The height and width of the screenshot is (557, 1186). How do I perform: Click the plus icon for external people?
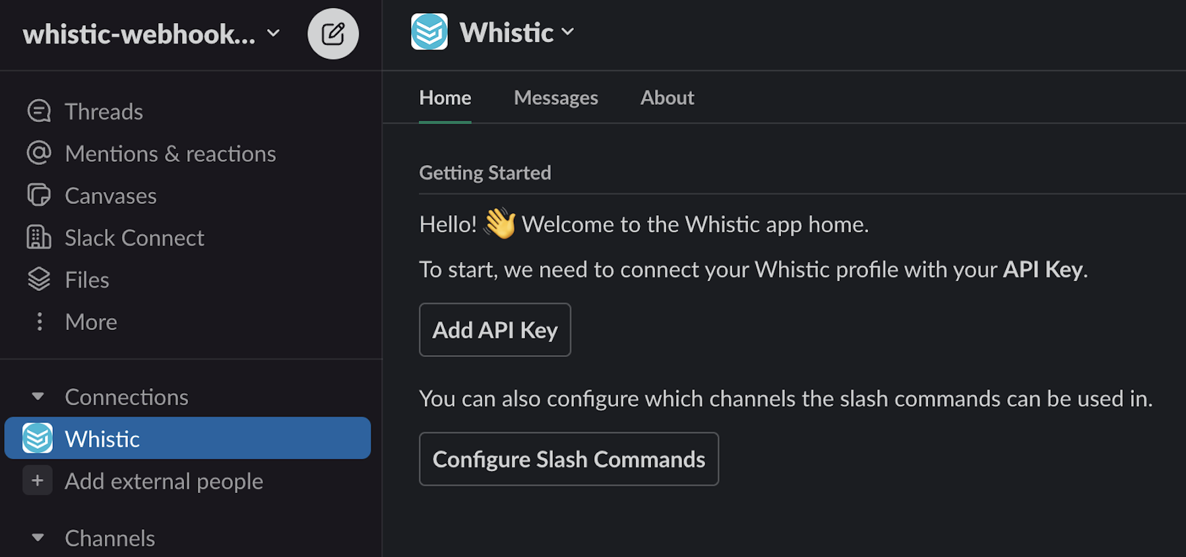38,480
